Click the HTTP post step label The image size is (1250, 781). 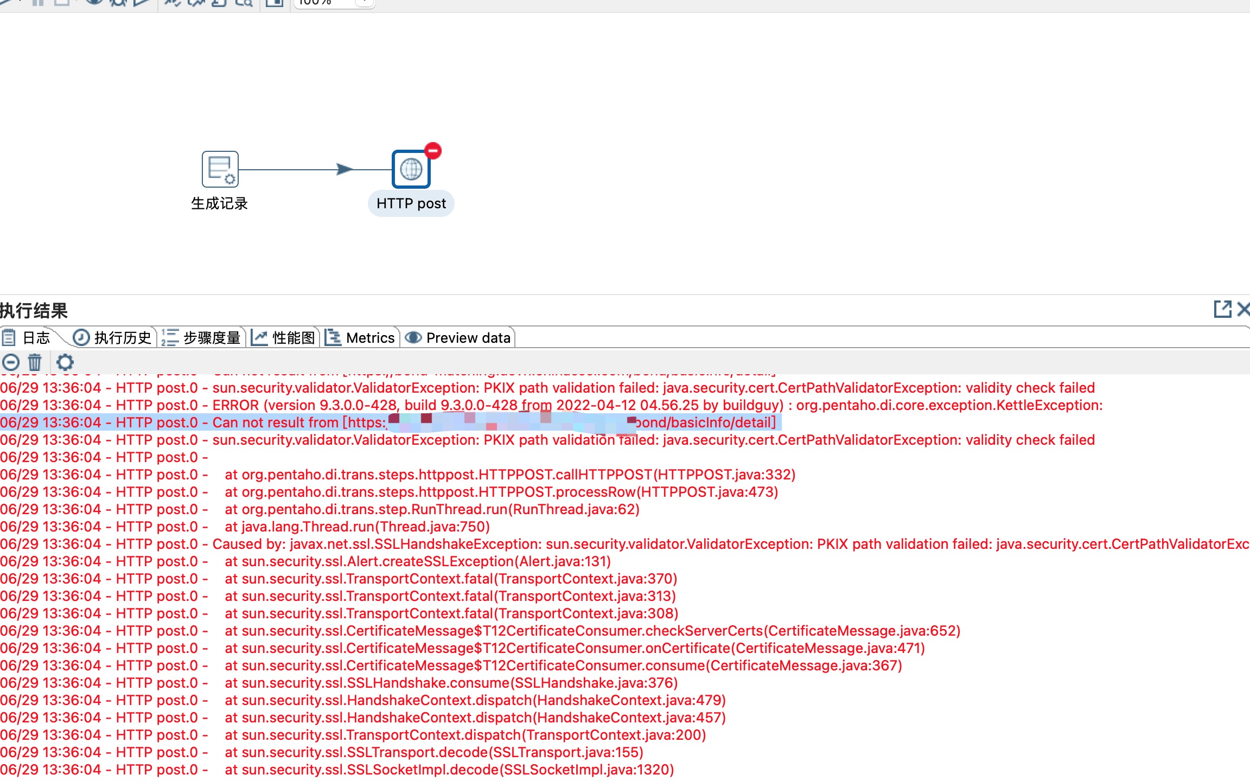coord(411,203)
